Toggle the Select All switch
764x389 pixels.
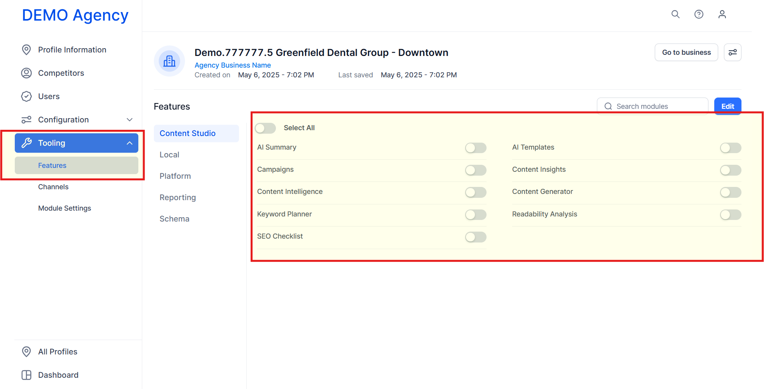tap(265, 128)
